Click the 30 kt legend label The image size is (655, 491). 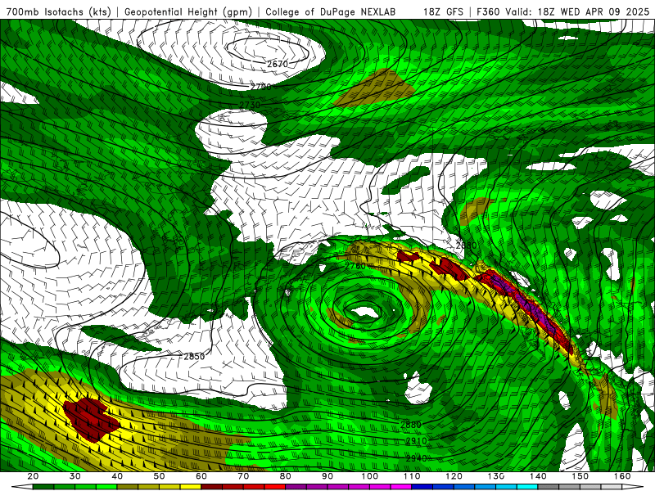click(75, 476)
